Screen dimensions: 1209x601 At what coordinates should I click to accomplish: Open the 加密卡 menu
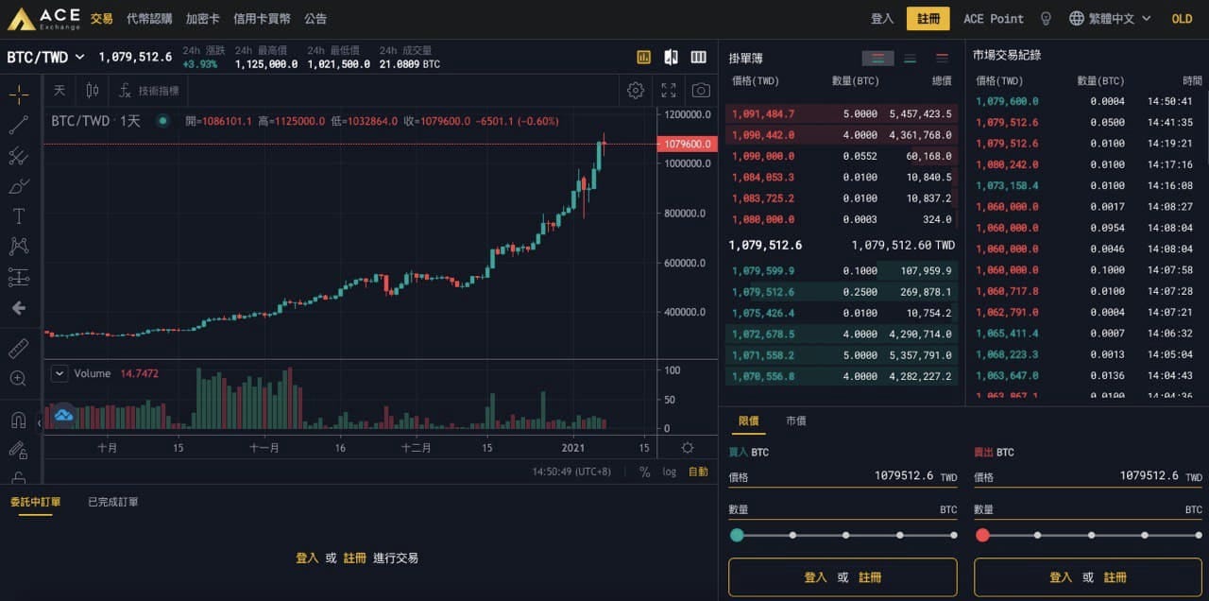pos(203,19)
